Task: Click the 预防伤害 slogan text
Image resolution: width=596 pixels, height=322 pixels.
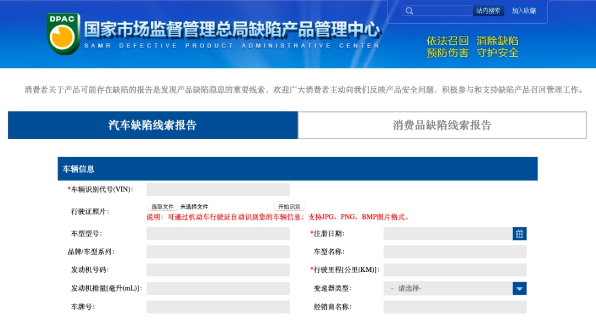Action: click(448, 53)
